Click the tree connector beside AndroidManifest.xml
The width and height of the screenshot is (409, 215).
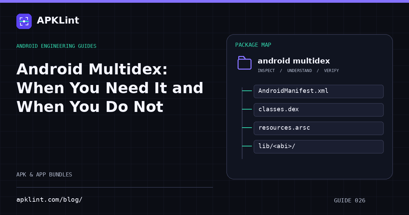(247, 91)
